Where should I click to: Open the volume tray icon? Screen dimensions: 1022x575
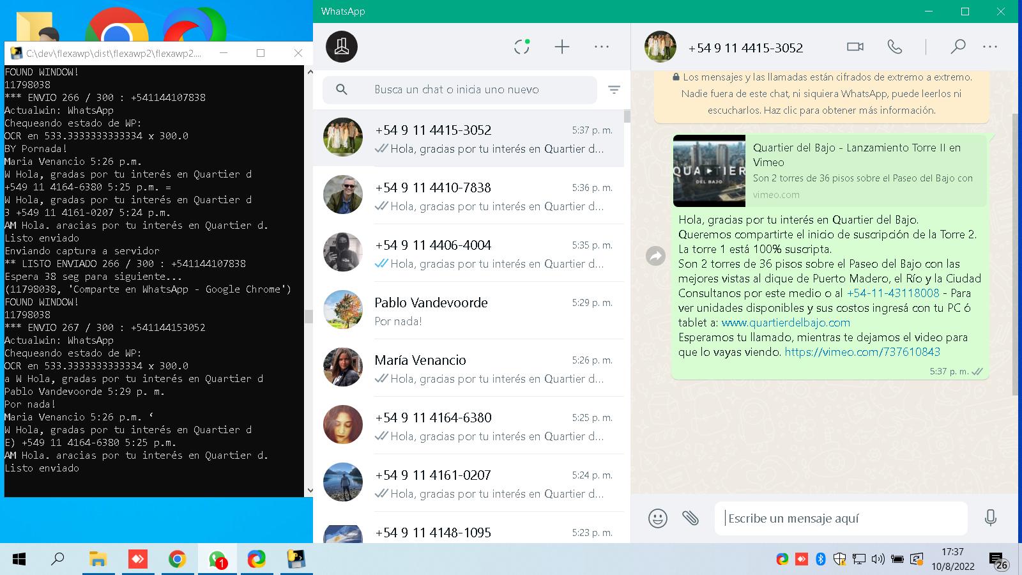coord(878,560)
